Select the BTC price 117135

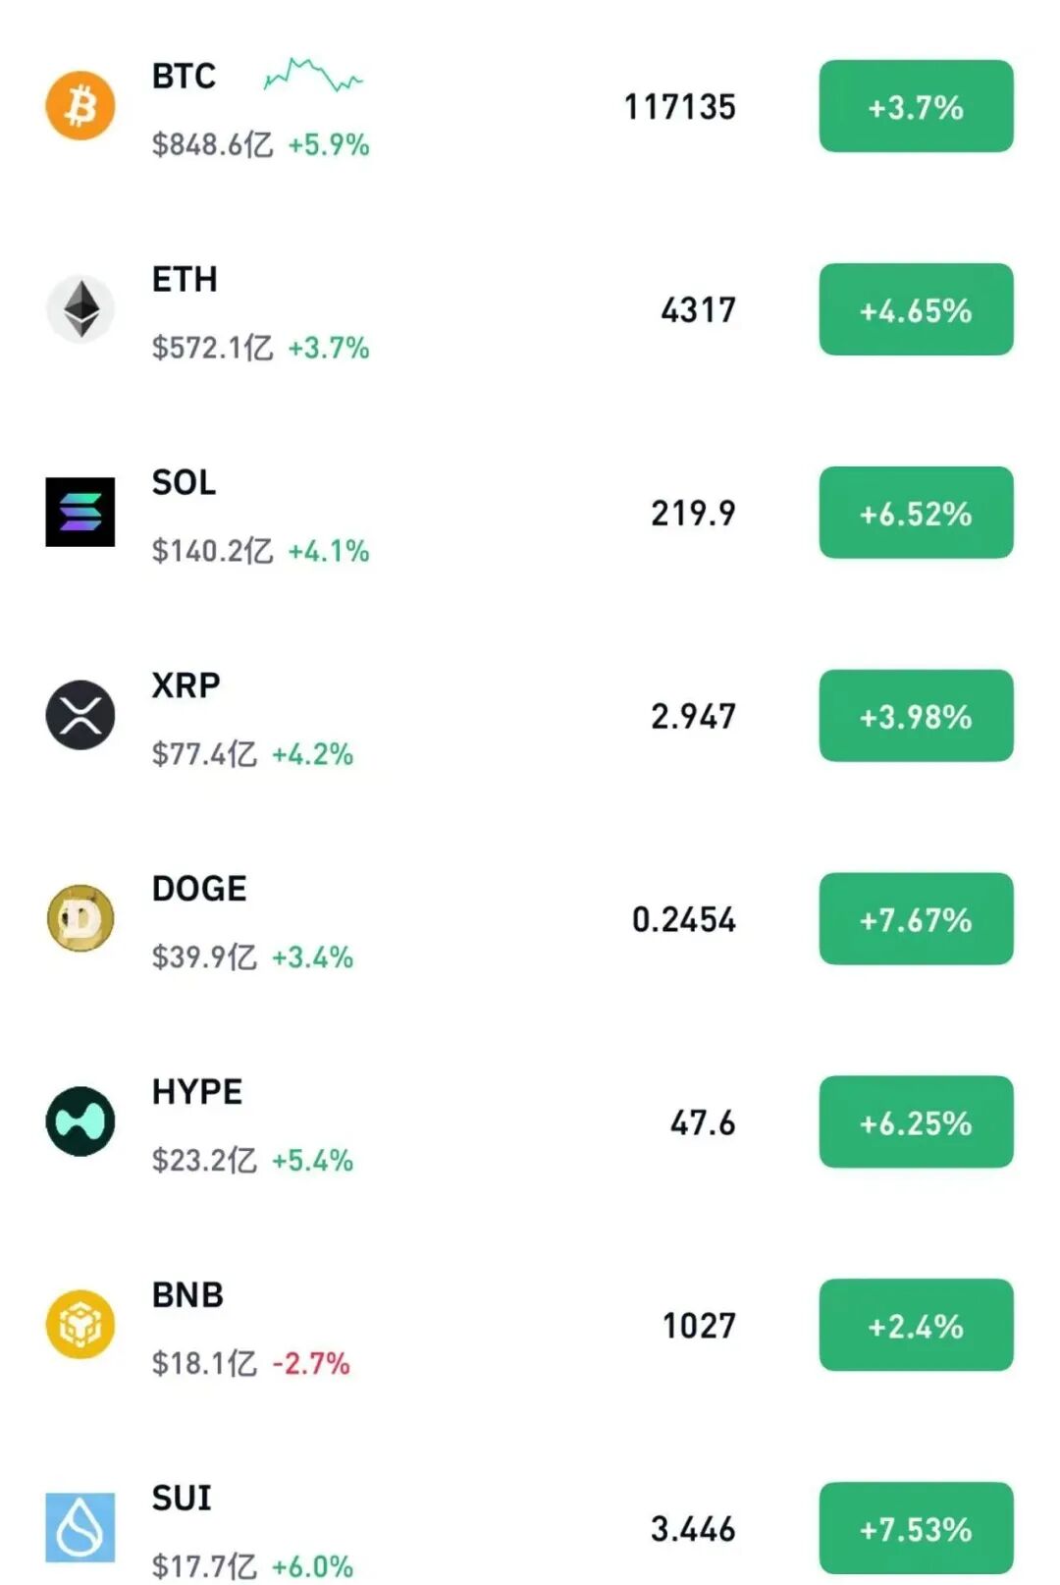point(679,107)
